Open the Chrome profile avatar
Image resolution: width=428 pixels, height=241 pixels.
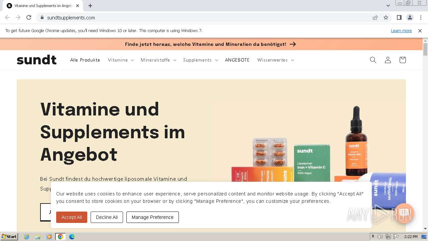(410, 17)
